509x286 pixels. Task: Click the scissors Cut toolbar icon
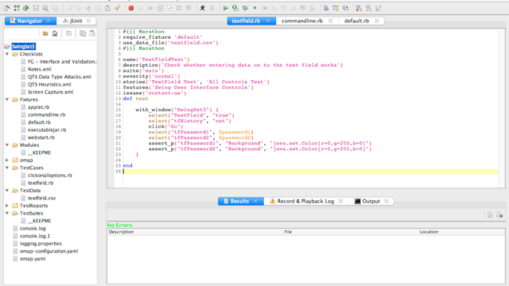point(88,8)
